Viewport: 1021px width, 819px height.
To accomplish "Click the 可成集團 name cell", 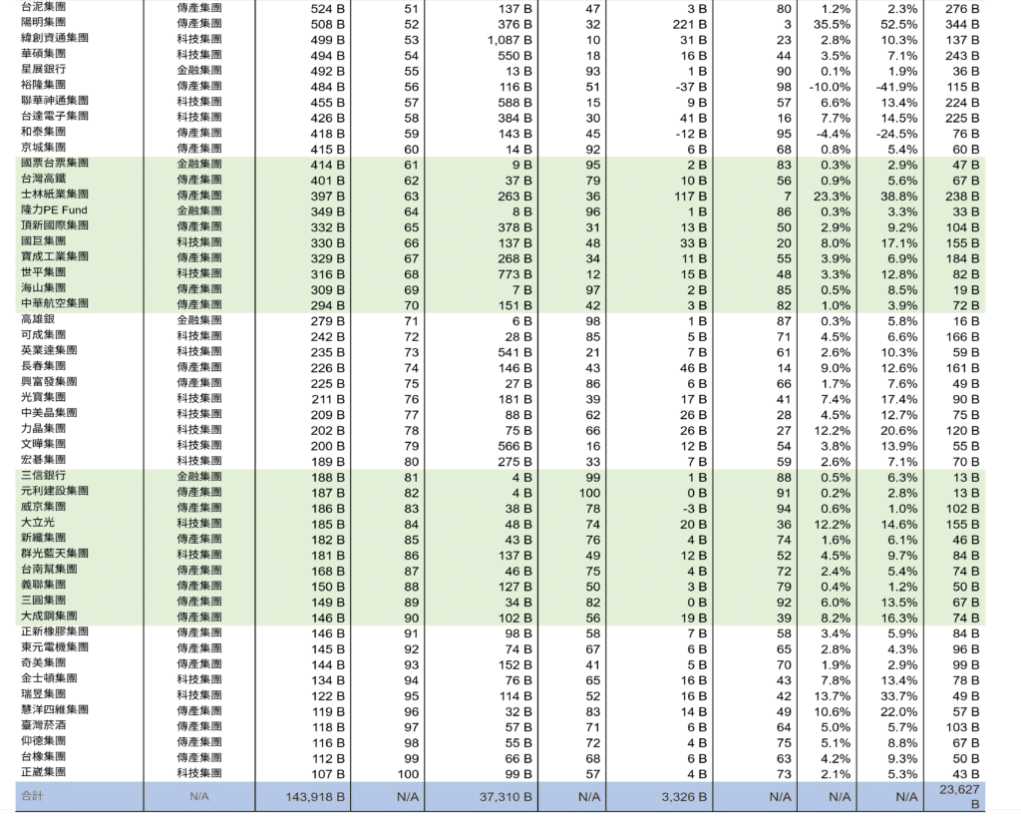I will coord(43,335).
